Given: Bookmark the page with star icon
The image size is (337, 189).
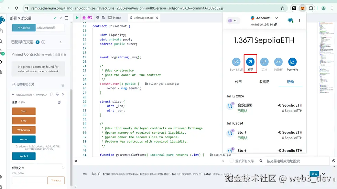Looking at the screenshot, I should point(282,8).
